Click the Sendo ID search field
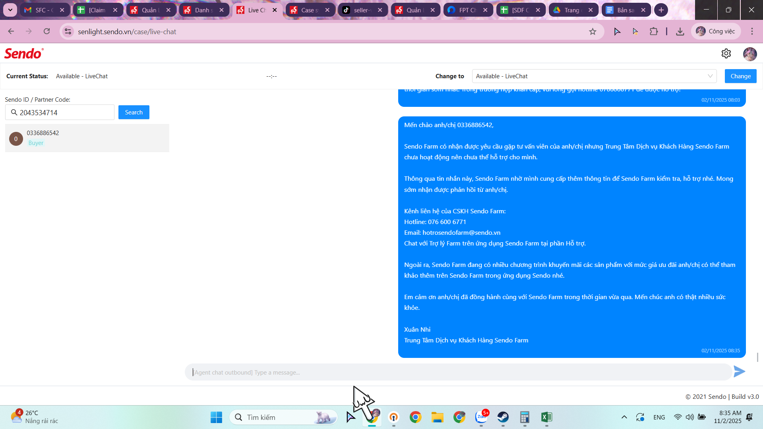The height and width of the screenshot is (429, 763). coord(64,113)
